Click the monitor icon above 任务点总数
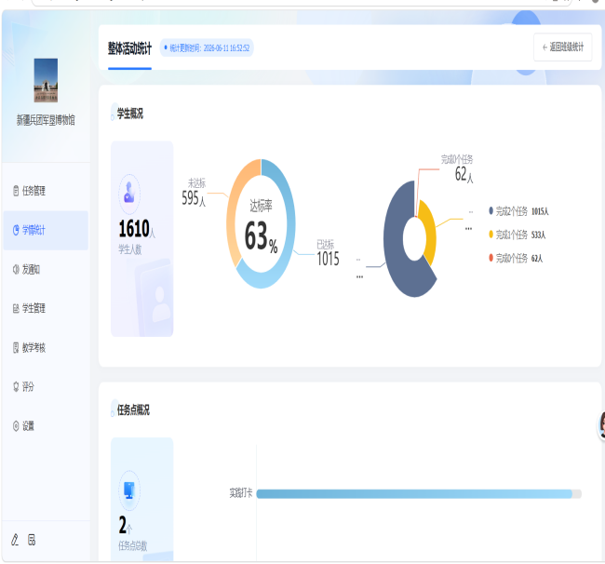Viewport: 605px width, 564px height. (x=129, y=490)
